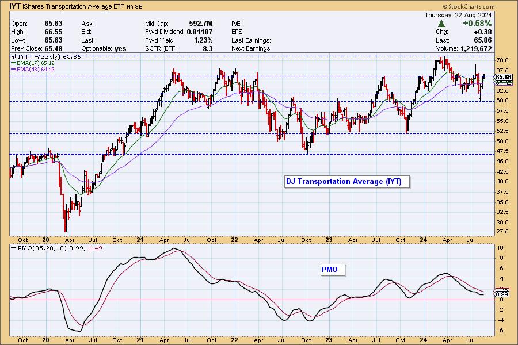This screenshot has width=518, height=345.
Task: Click the '21' year label below price chart
Action: [140, 240]
